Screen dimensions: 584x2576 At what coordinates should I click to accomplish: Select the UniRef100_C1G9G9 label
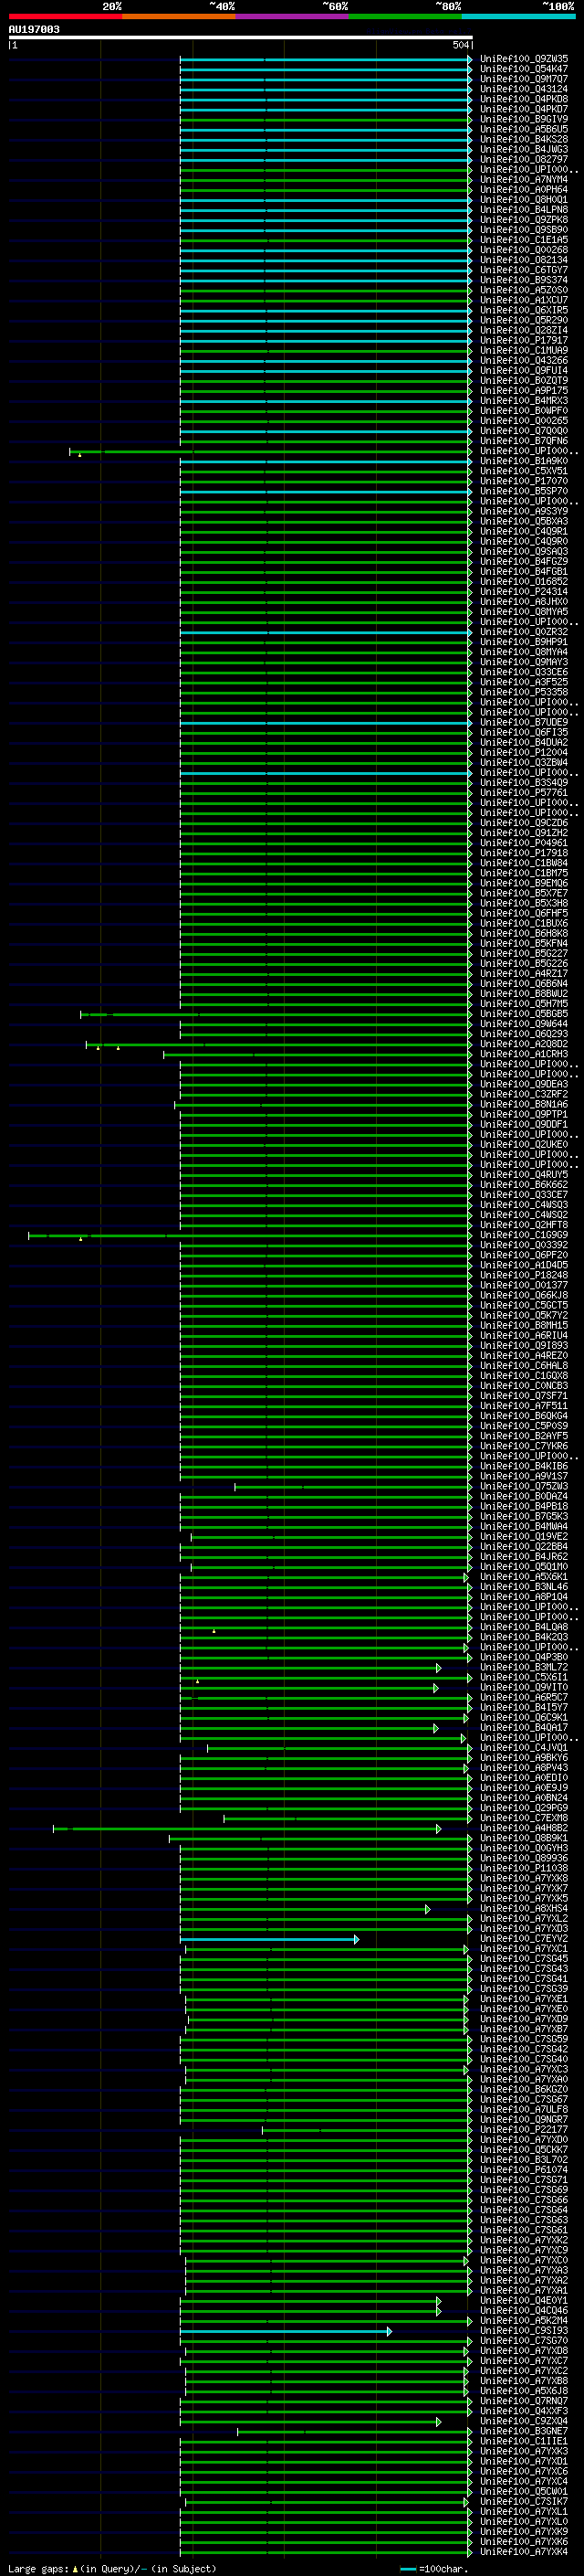pos(524,1235)
